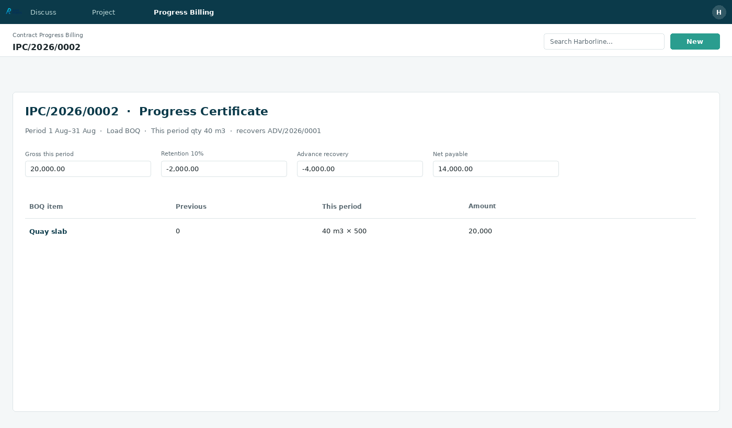Open the Project menu
The image size is (732, 428).
[x=104, y=12]
